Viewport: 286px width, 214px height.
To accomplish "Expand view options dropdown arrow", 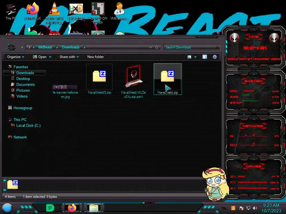I will click(195, 57).
